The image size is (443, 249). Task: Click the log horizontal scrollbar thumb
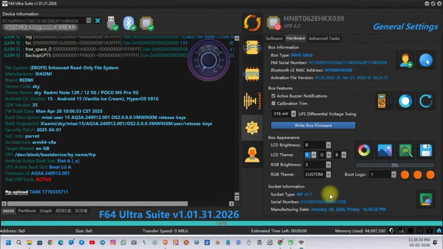pos(97,204)
